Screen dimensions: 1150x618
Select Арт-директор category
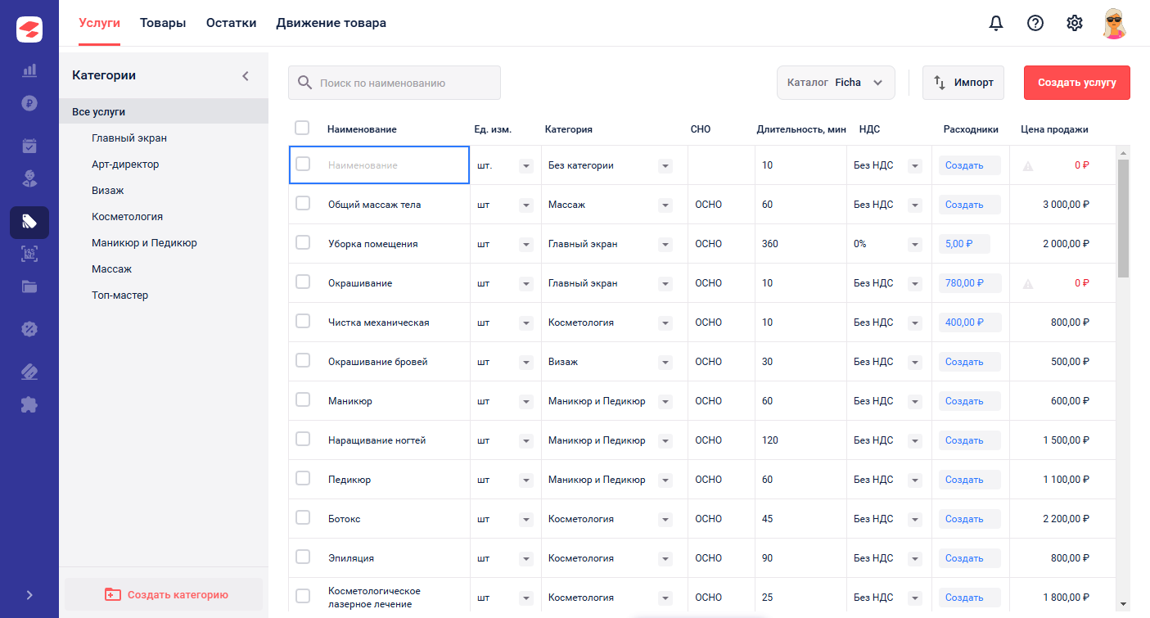125,165
